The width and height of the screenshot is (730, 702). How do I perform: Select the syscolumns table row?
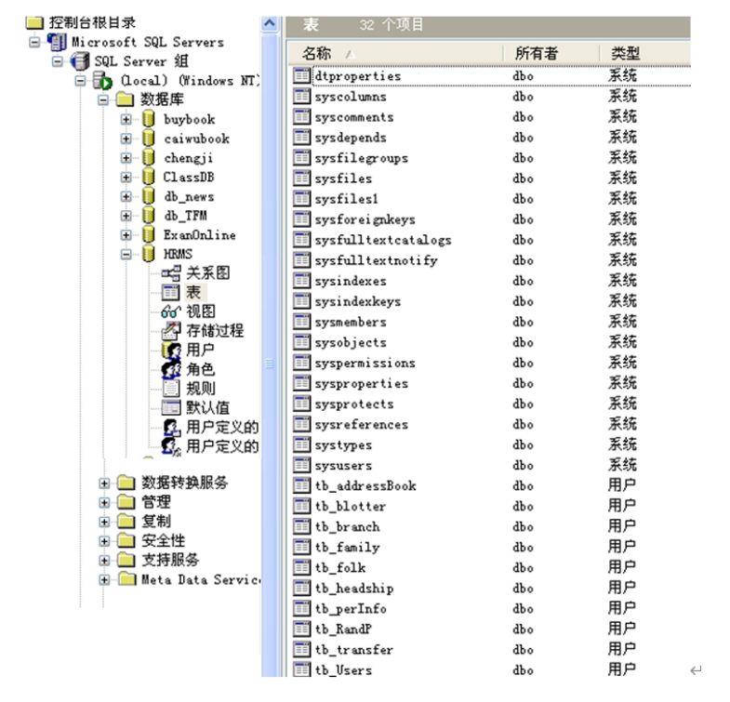pyautogui.click(x=492, y=96)
